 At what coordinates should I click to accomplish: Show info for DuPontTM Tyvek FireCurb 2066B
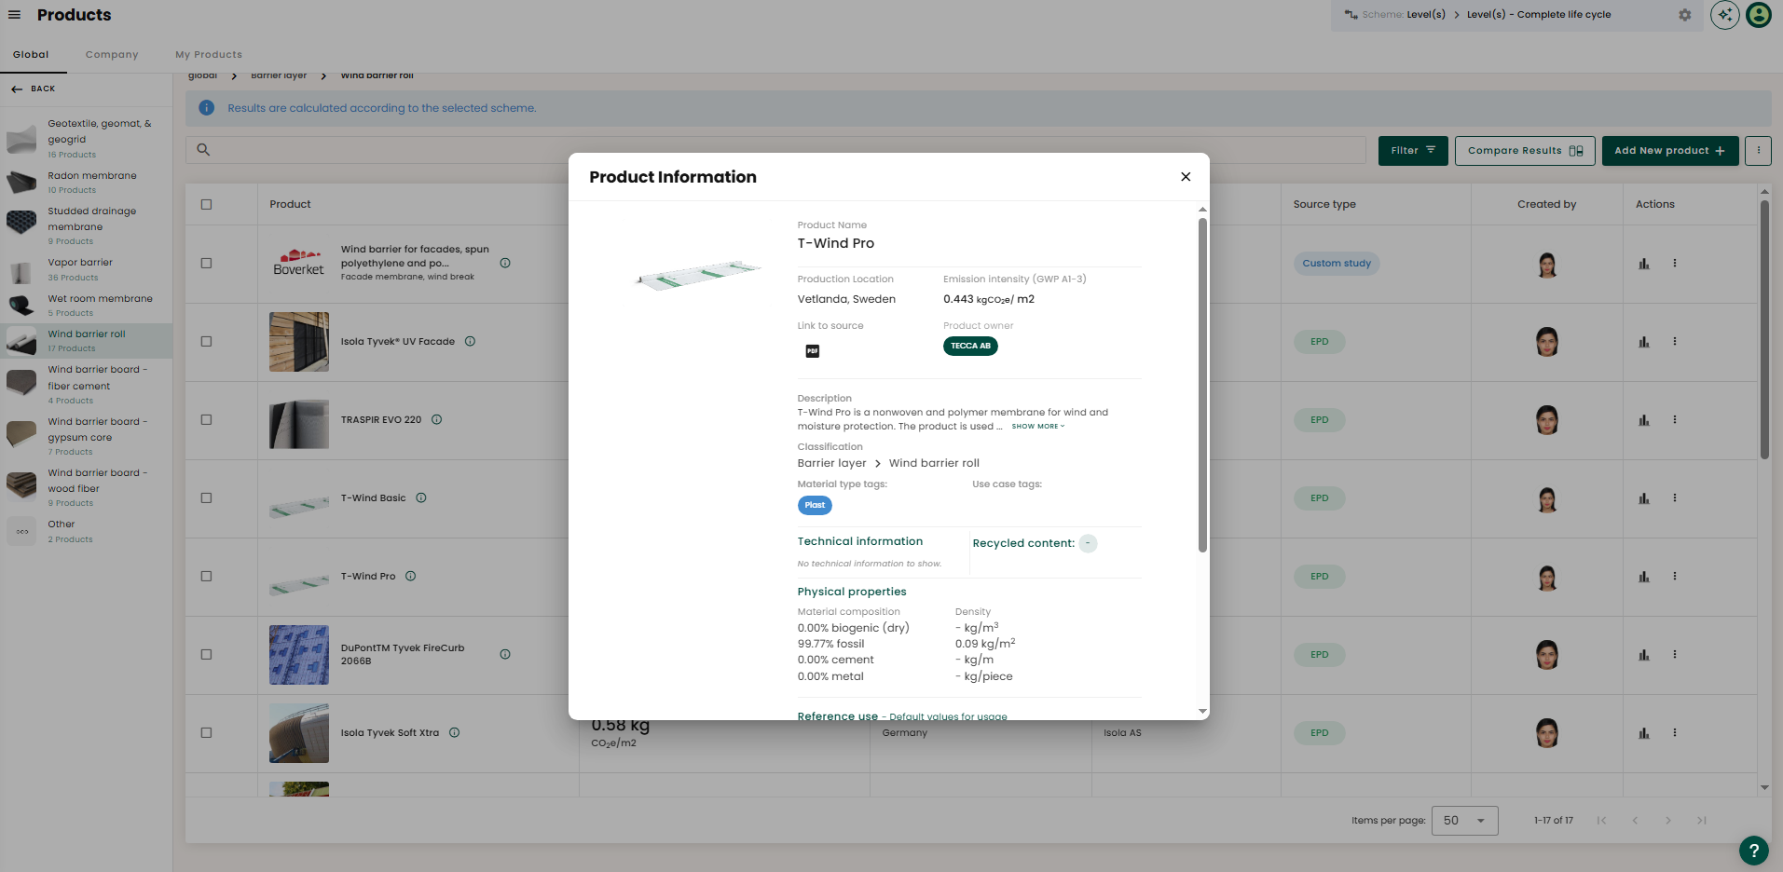[505, 655]
